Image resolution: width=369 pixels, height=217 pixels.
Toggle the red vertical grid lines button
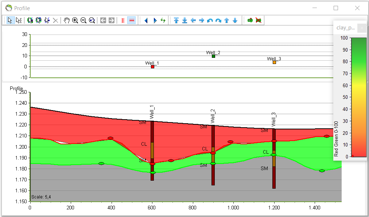[x=123, y=20]
